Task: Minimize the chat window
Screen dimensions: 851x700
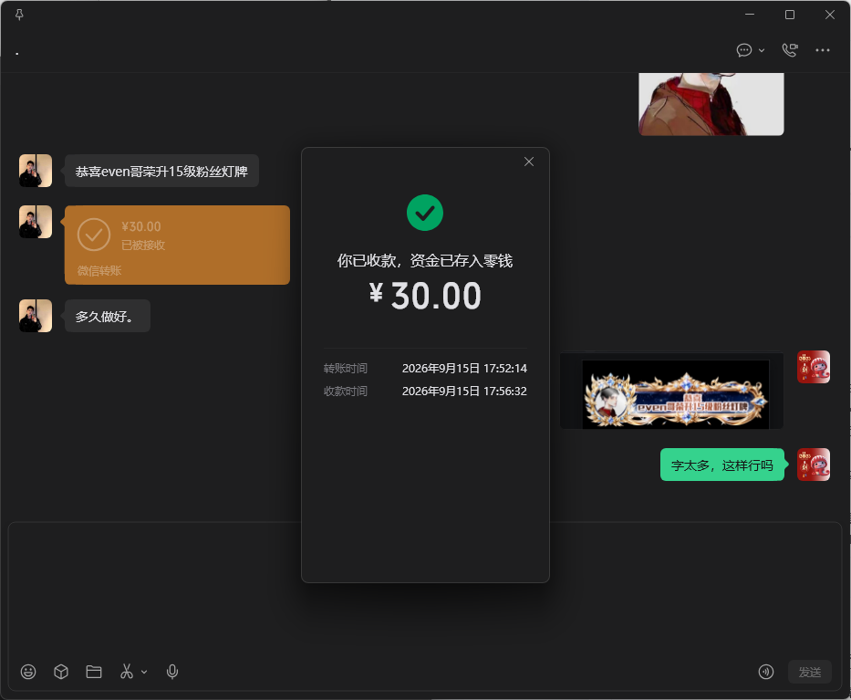Action: [750, 15]
